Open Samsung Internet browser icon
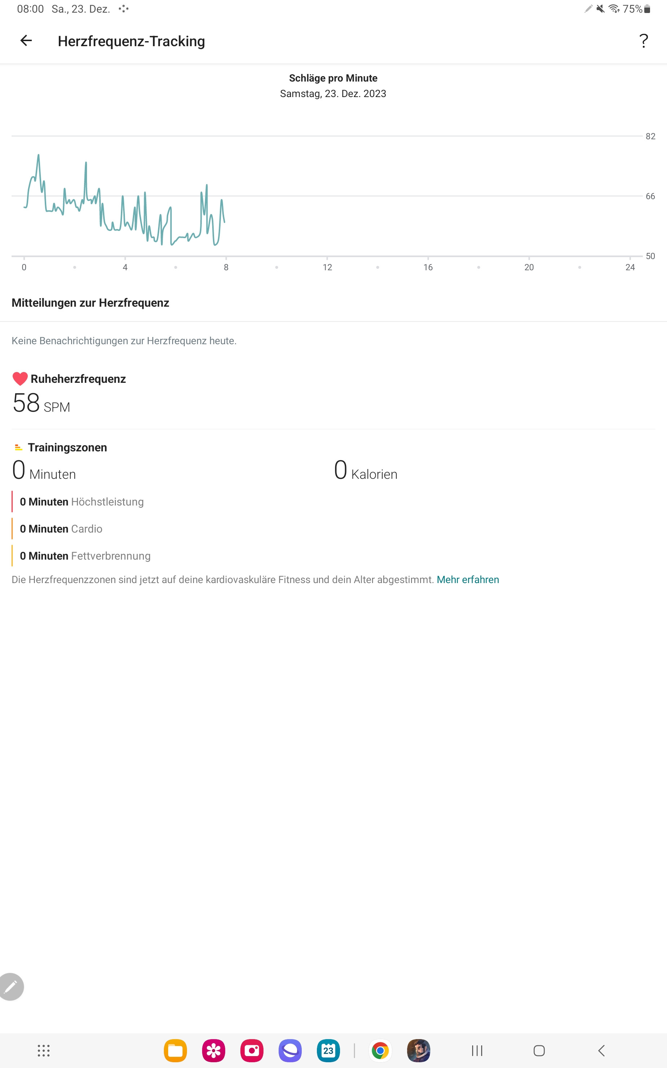 click(x=290, y=1050)
